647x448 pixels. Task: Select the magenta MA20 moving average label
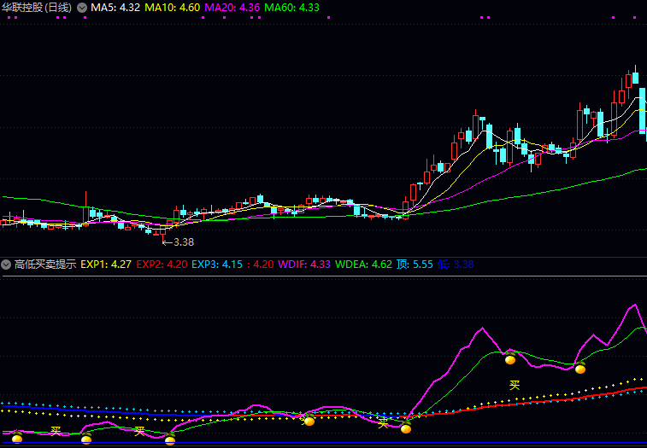pyautogui.click(x=232, y=8)
